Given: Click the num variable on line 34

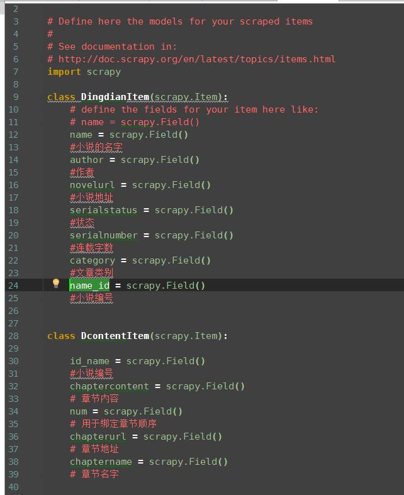Looking at the screenshot, I should tap(78, 411).
